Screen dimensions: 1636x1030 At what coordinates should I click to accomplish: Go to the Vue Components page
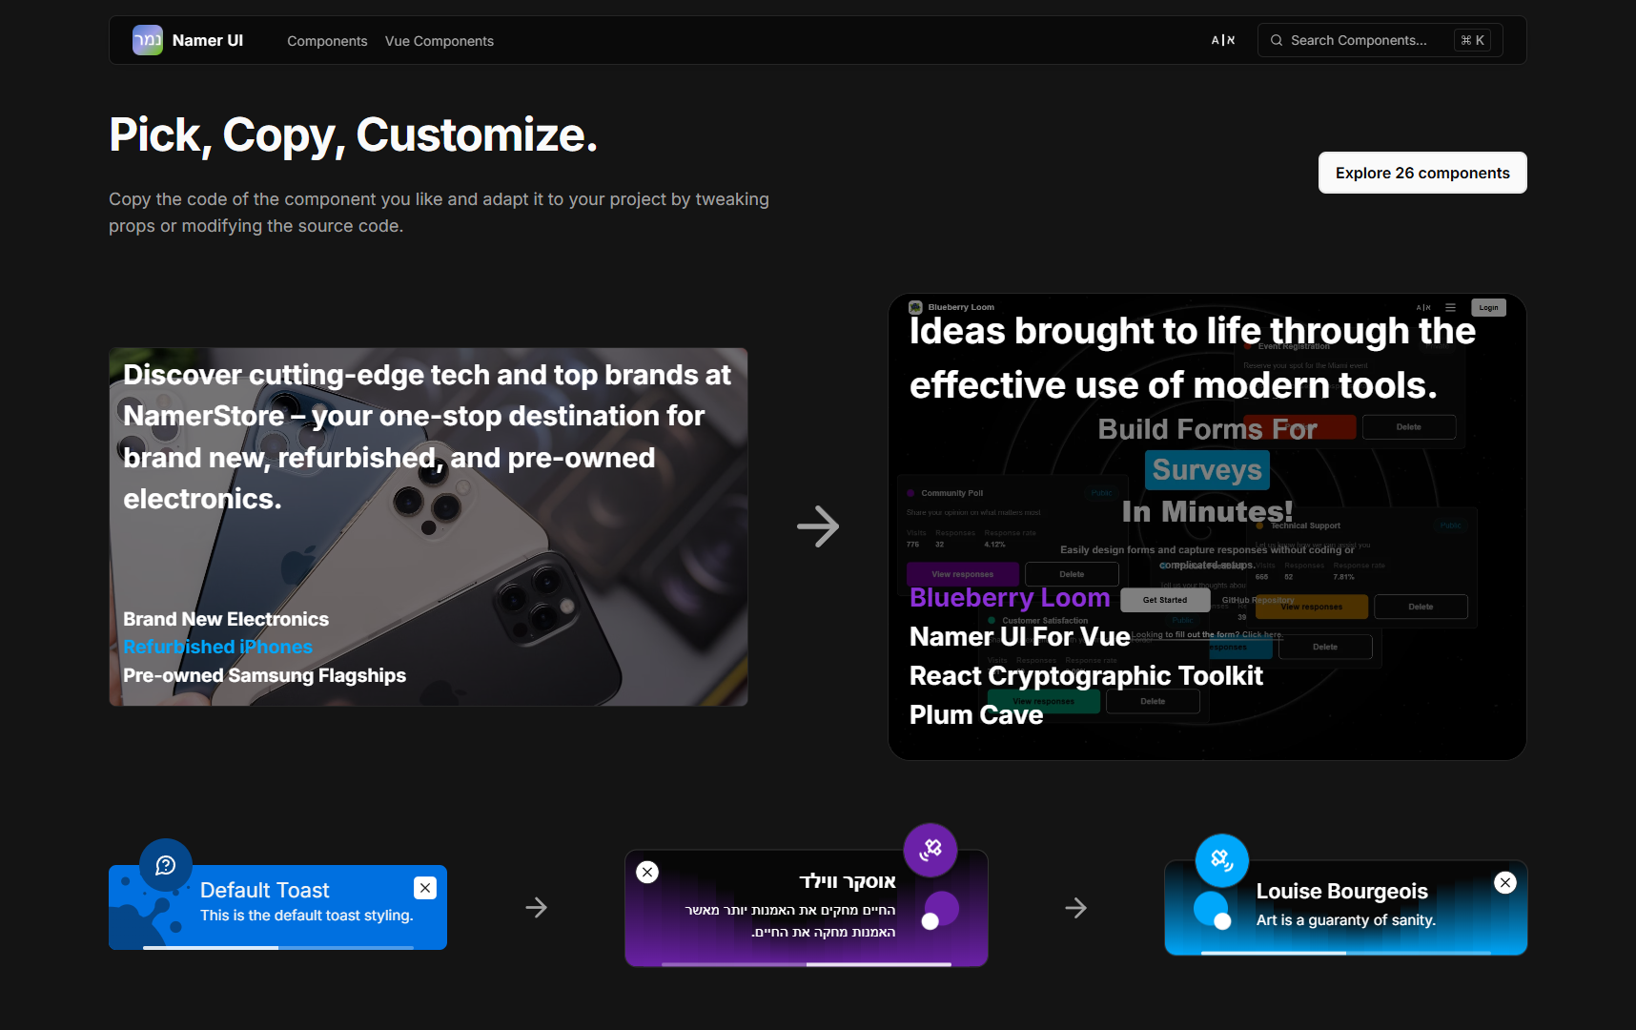click(440, 41)
